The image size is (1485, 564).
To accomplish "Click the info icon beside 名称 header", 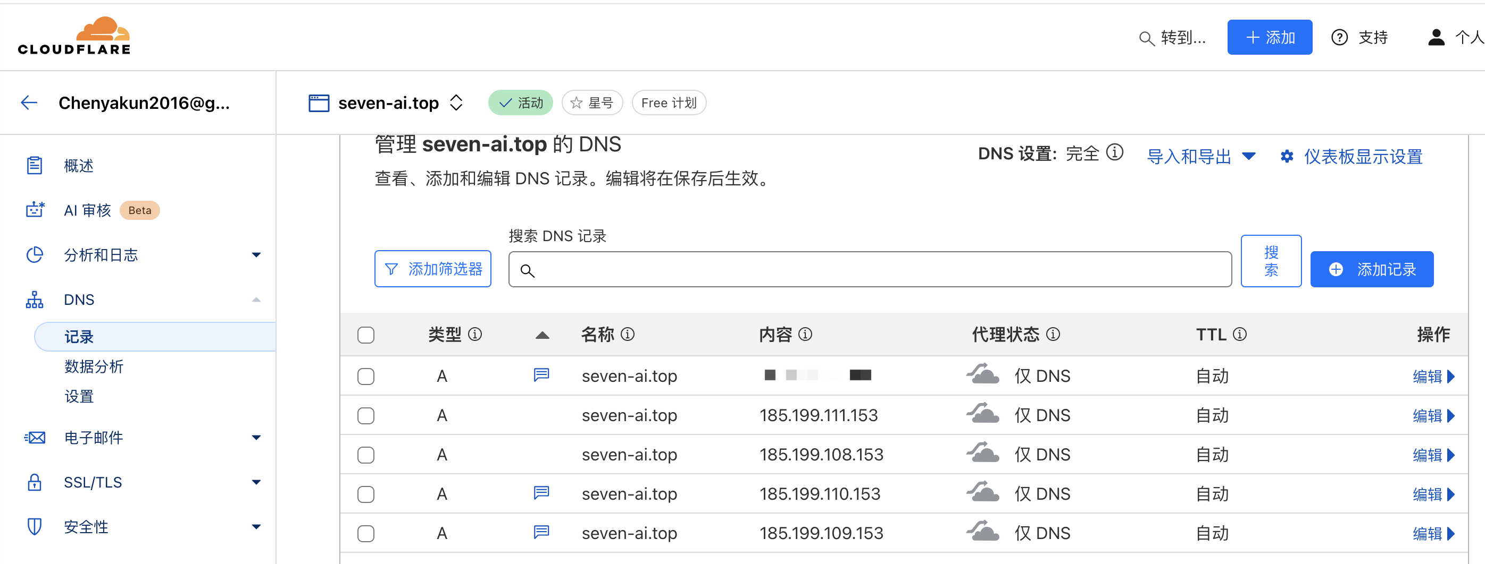I will click(x=627, y=334).
